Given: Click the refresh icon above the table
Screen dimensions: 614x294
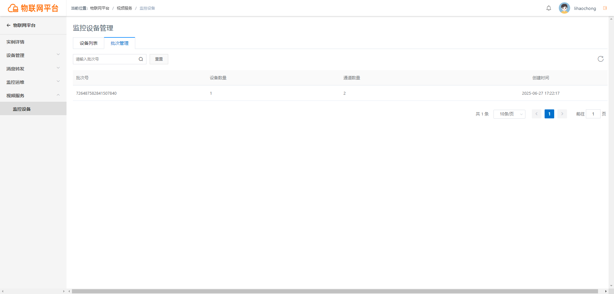Looking at the screenshot, I should [601, 59].
